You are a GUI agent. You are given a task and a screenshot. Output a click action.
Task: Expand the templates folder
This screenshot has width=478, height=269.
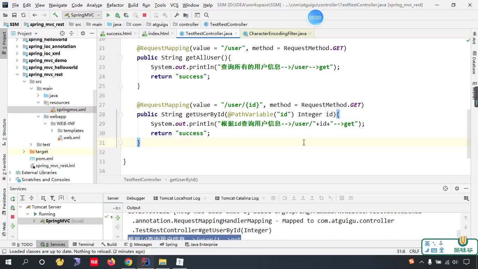point(52,130)
